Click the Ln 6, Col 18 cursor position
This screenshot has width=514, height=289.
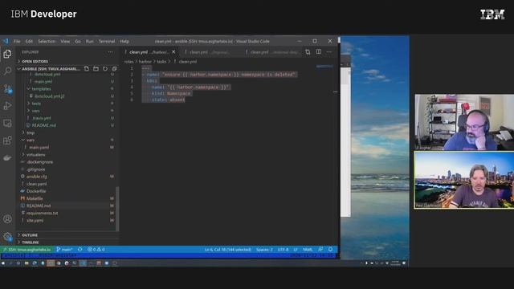pos(228,250)
